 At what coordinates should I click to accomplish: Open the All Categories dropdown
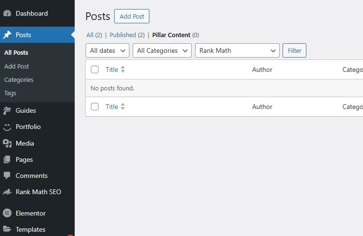(x=162, y=50)
